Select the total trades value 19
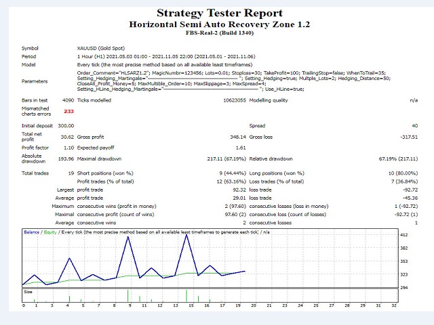 pyautogui.click(x=71, y=173)
